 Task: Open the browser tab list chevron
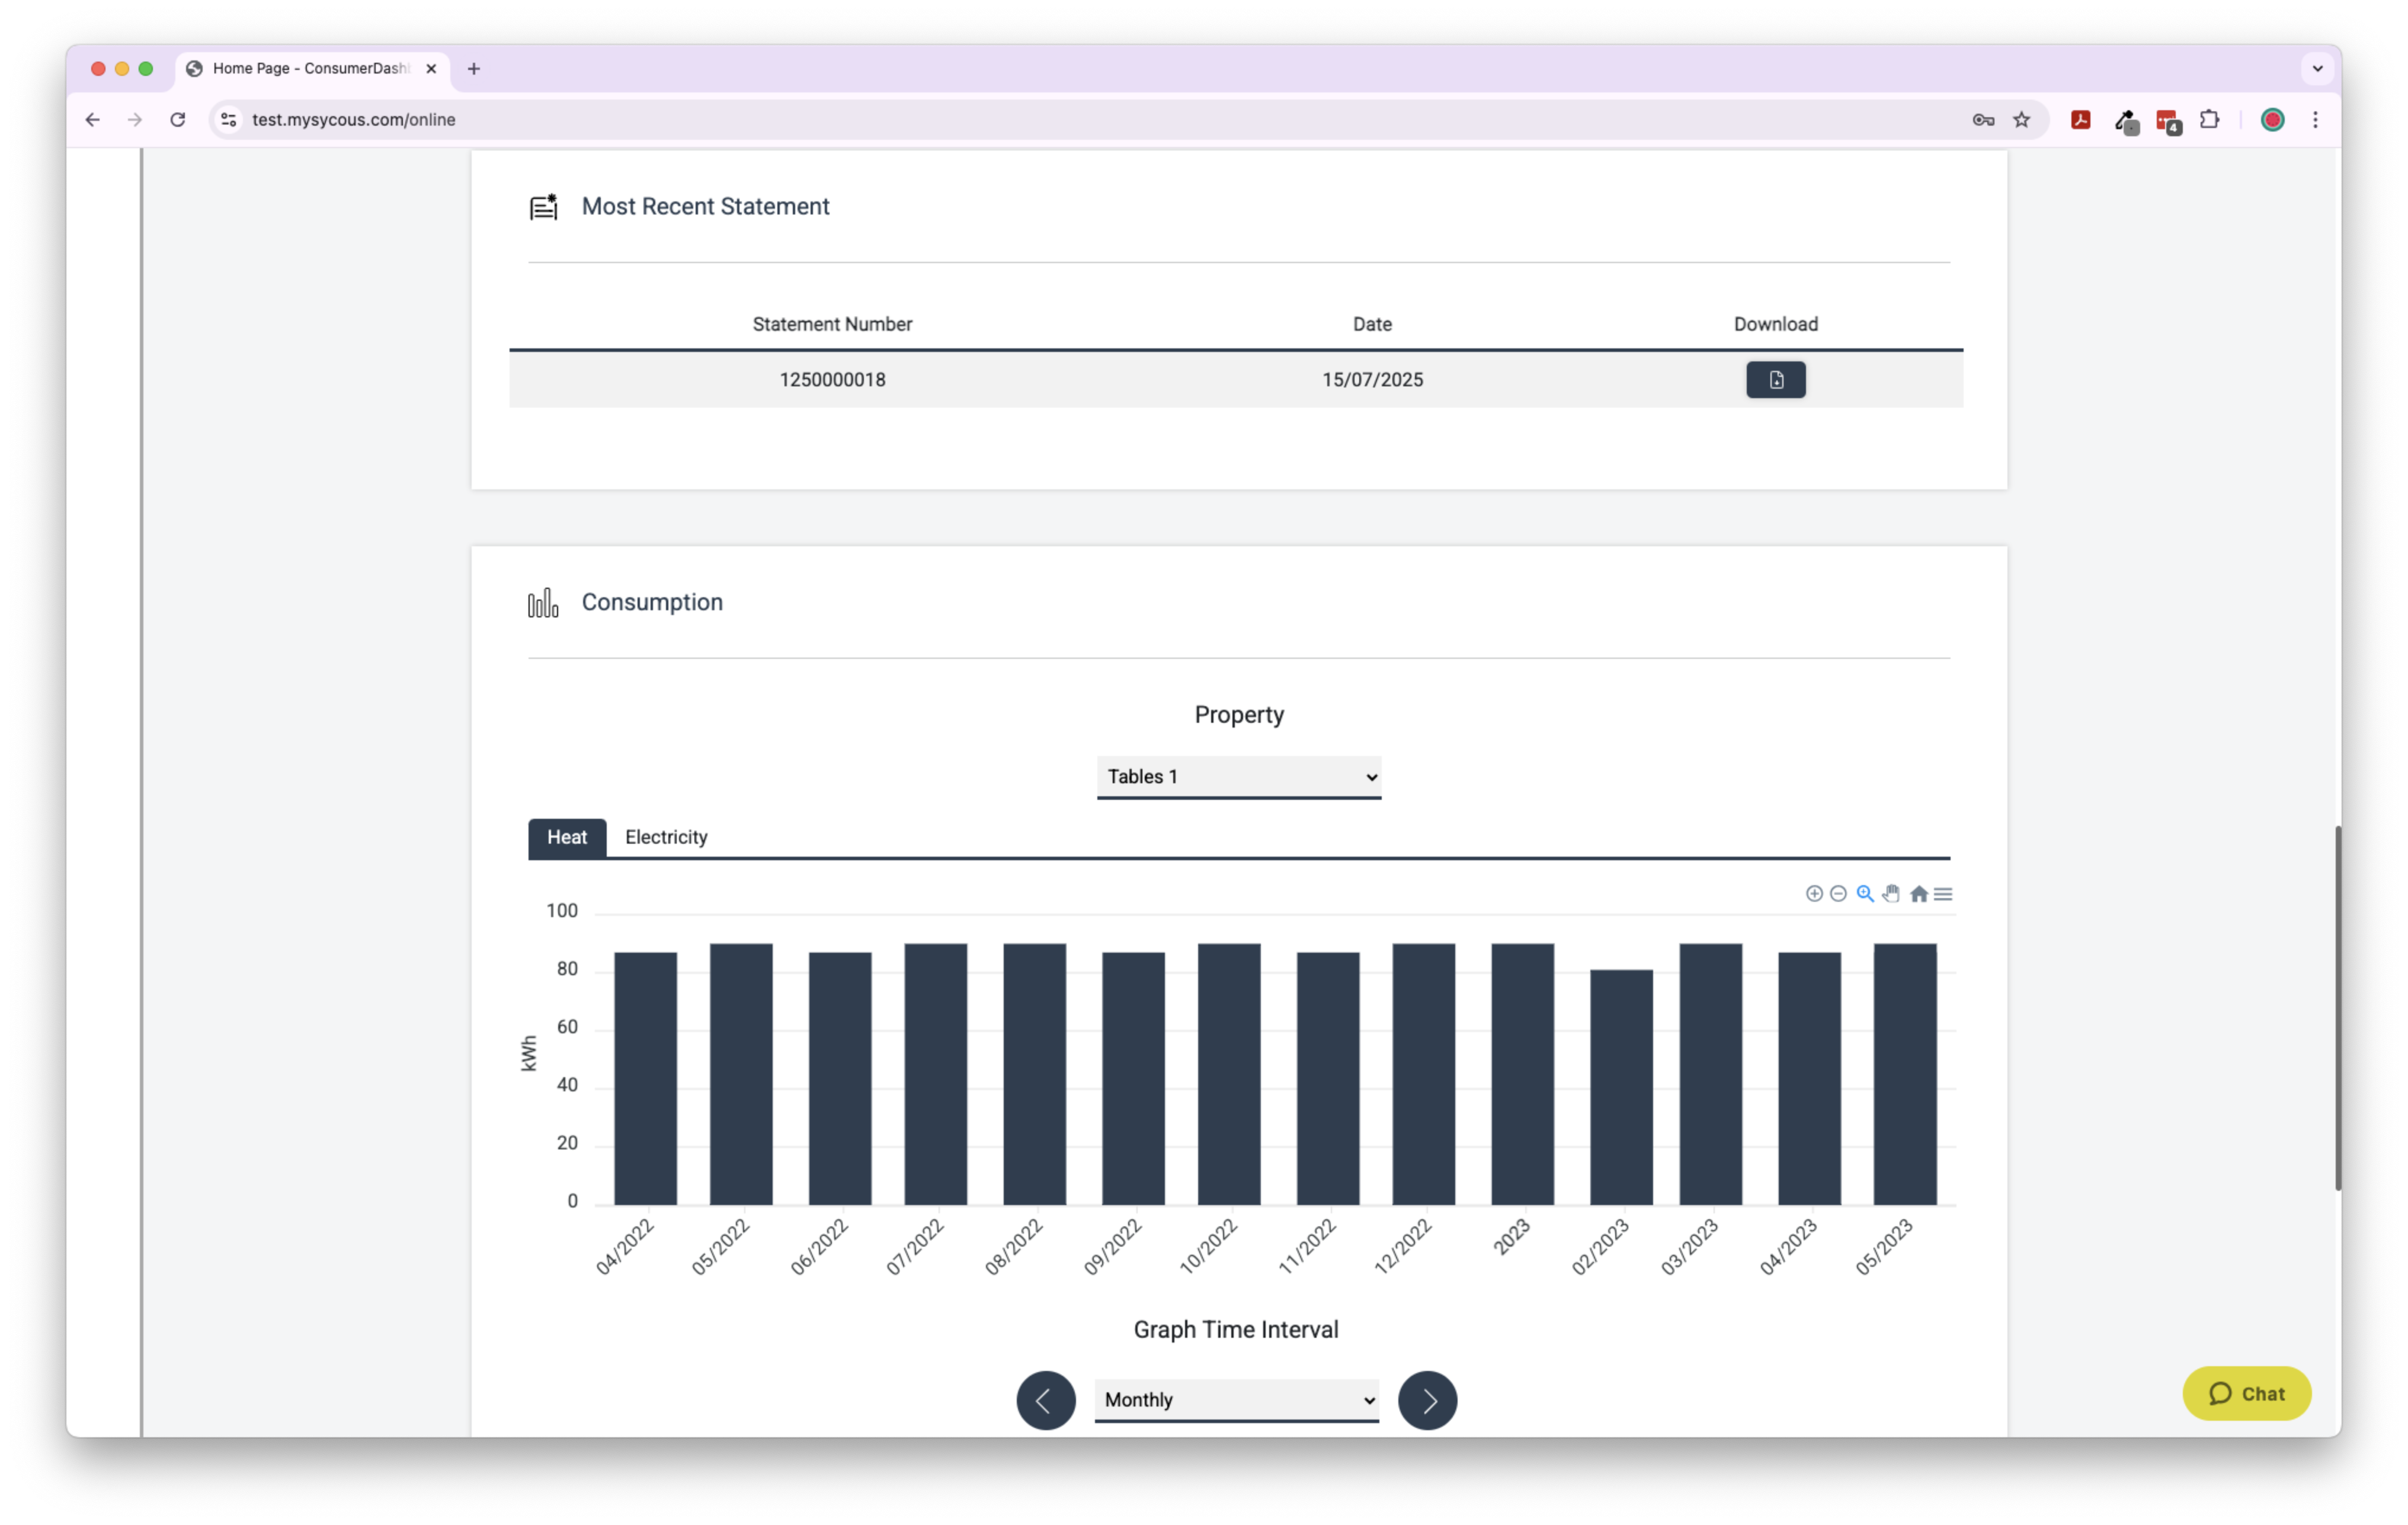click(x=2317, y=69)
